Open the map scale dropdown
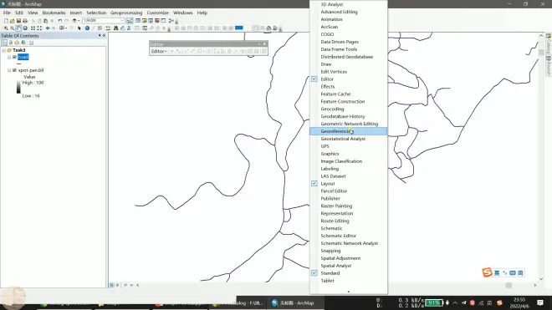552x310 pixels. tap(122, 21)
